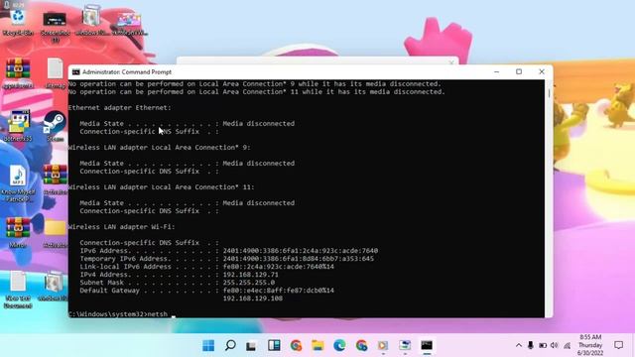
Task: Expand the hidden tray icons chevron
Action: 518,345
